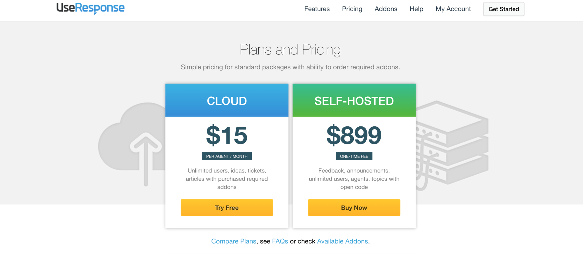Image resolution: width=583 pixels, height=263 pixels.
Task: Click the $899 self-hosted price
Action: [354, 135]
